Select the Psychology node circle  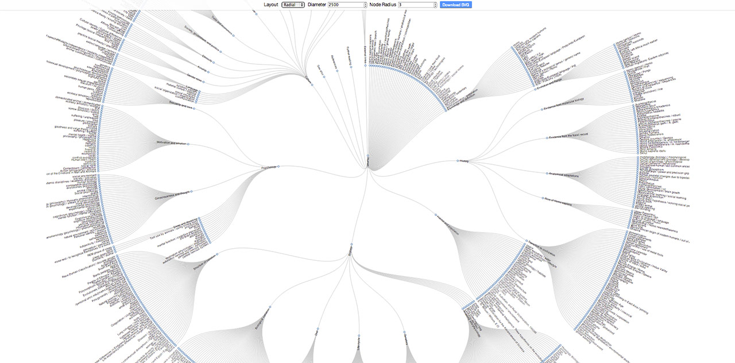[x=278, y=167]
